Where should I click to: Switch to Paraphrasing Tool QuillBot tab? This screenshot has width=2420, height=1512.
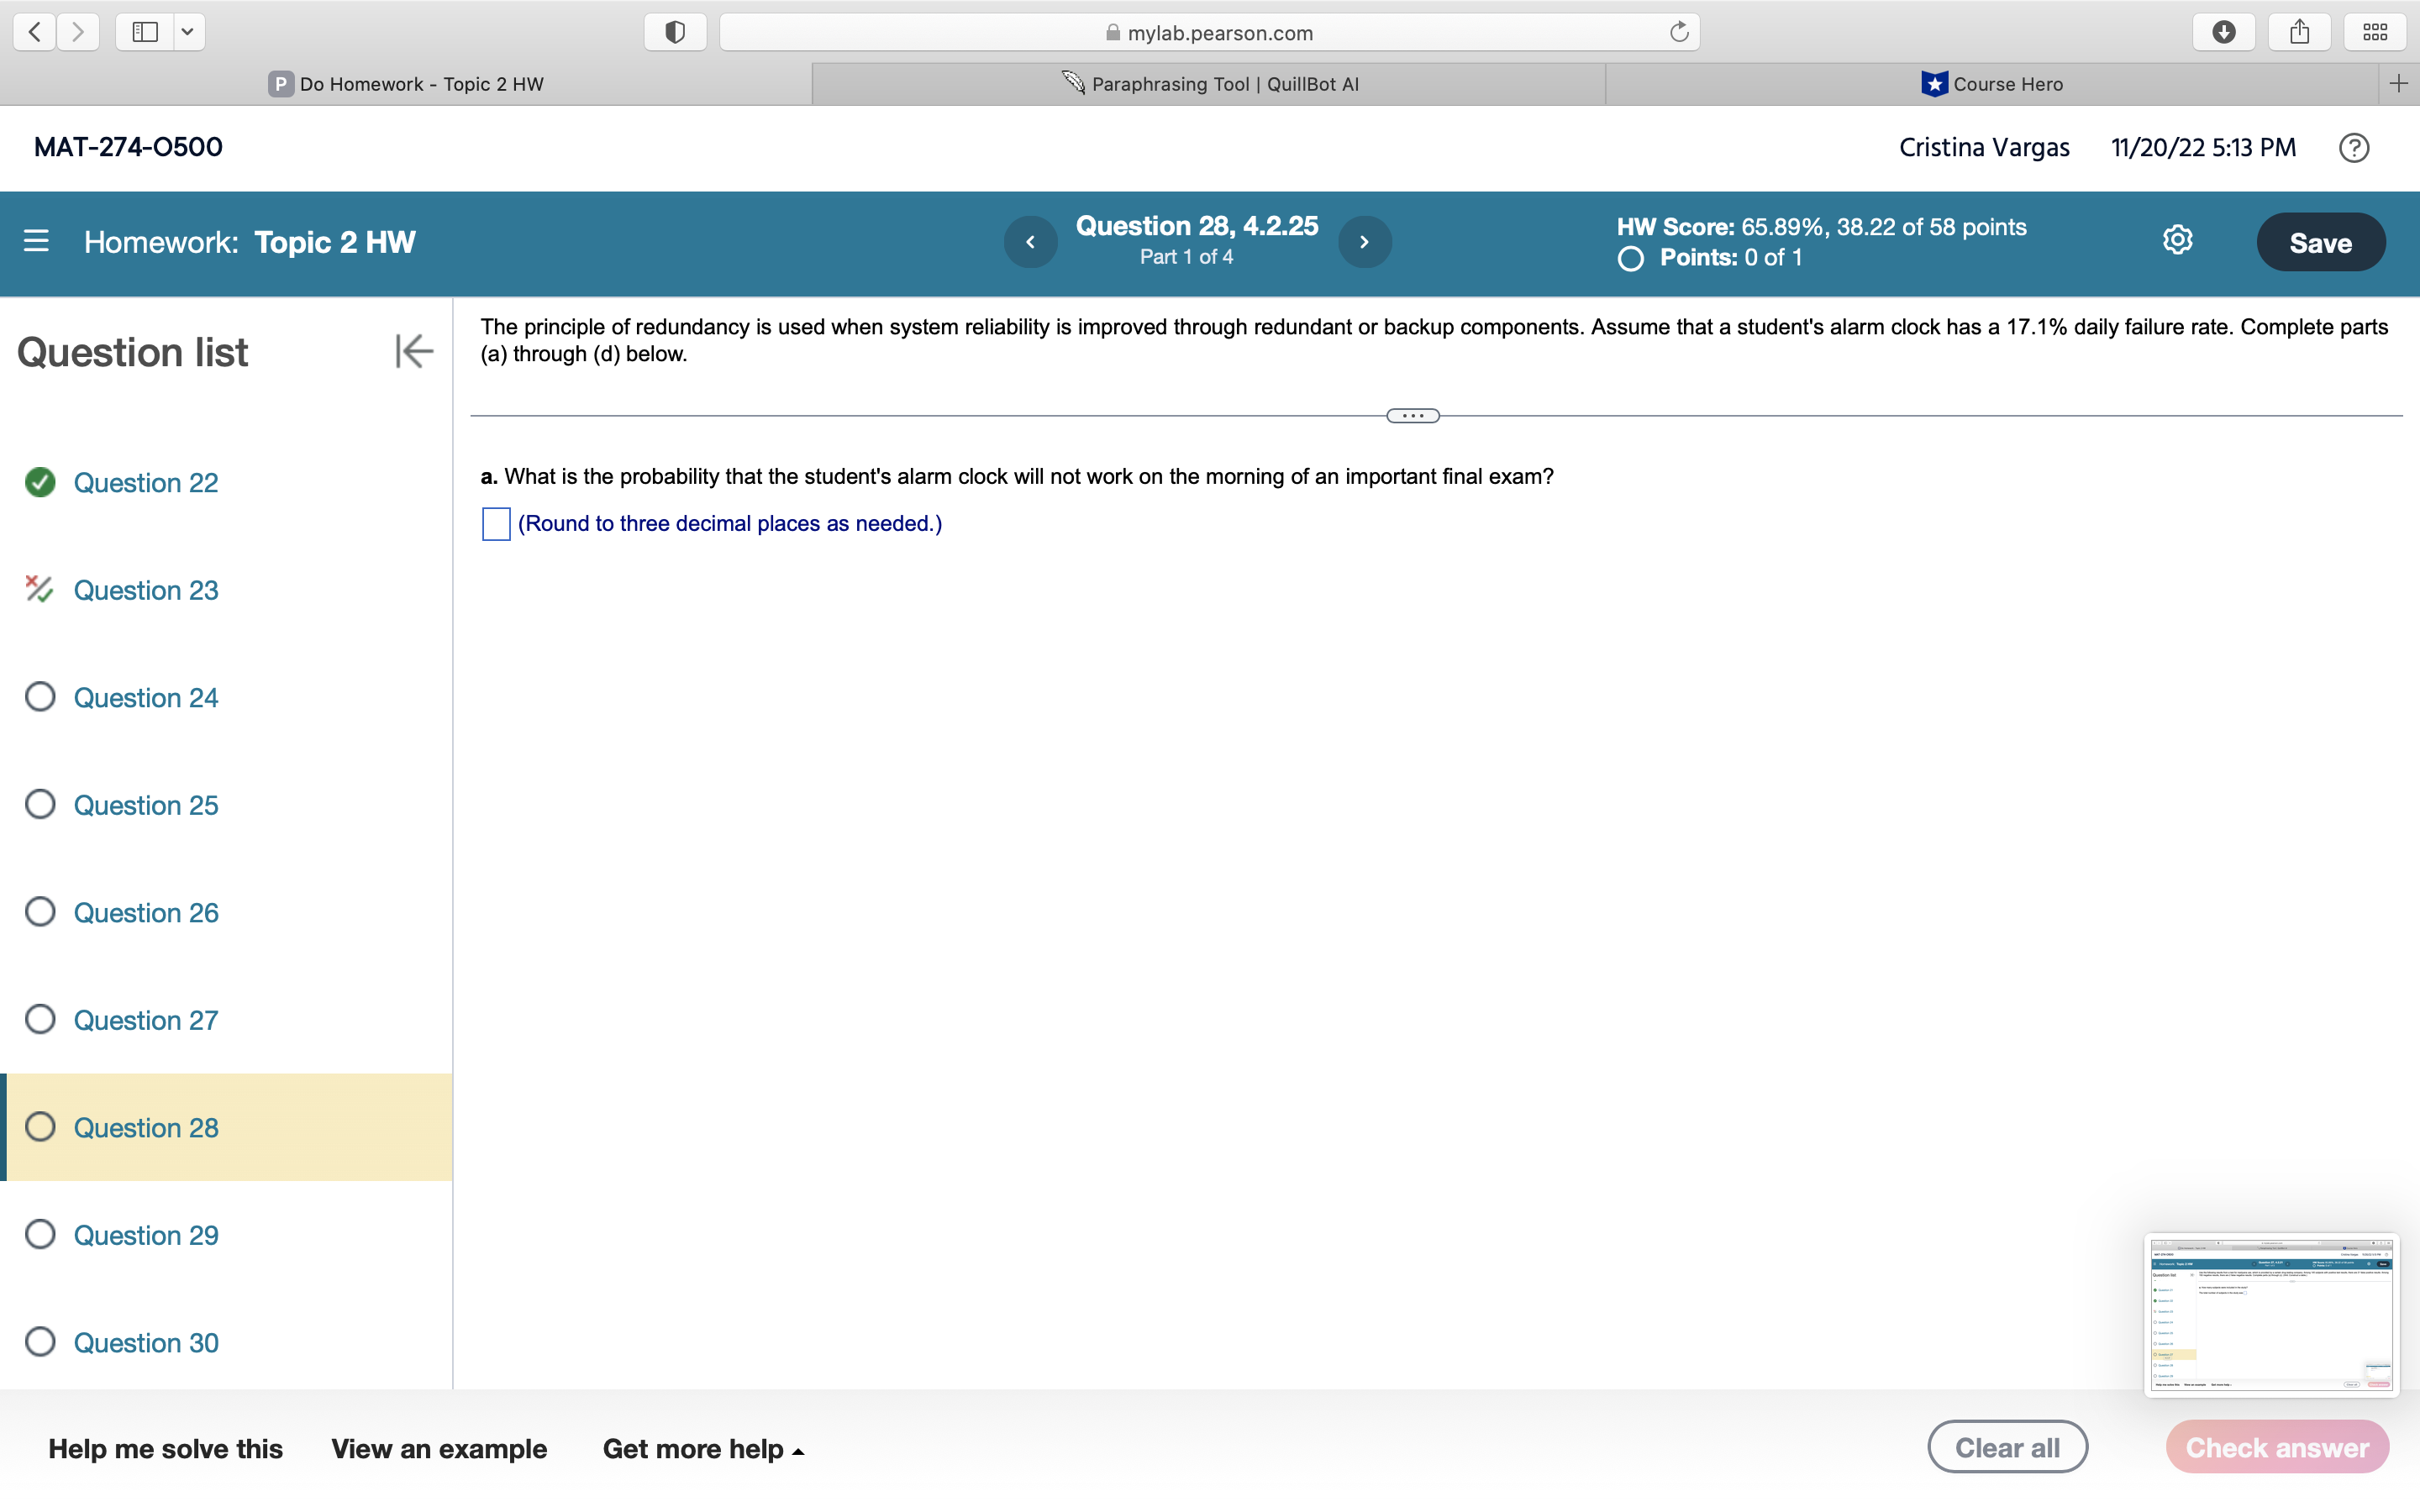point(1209,84)
